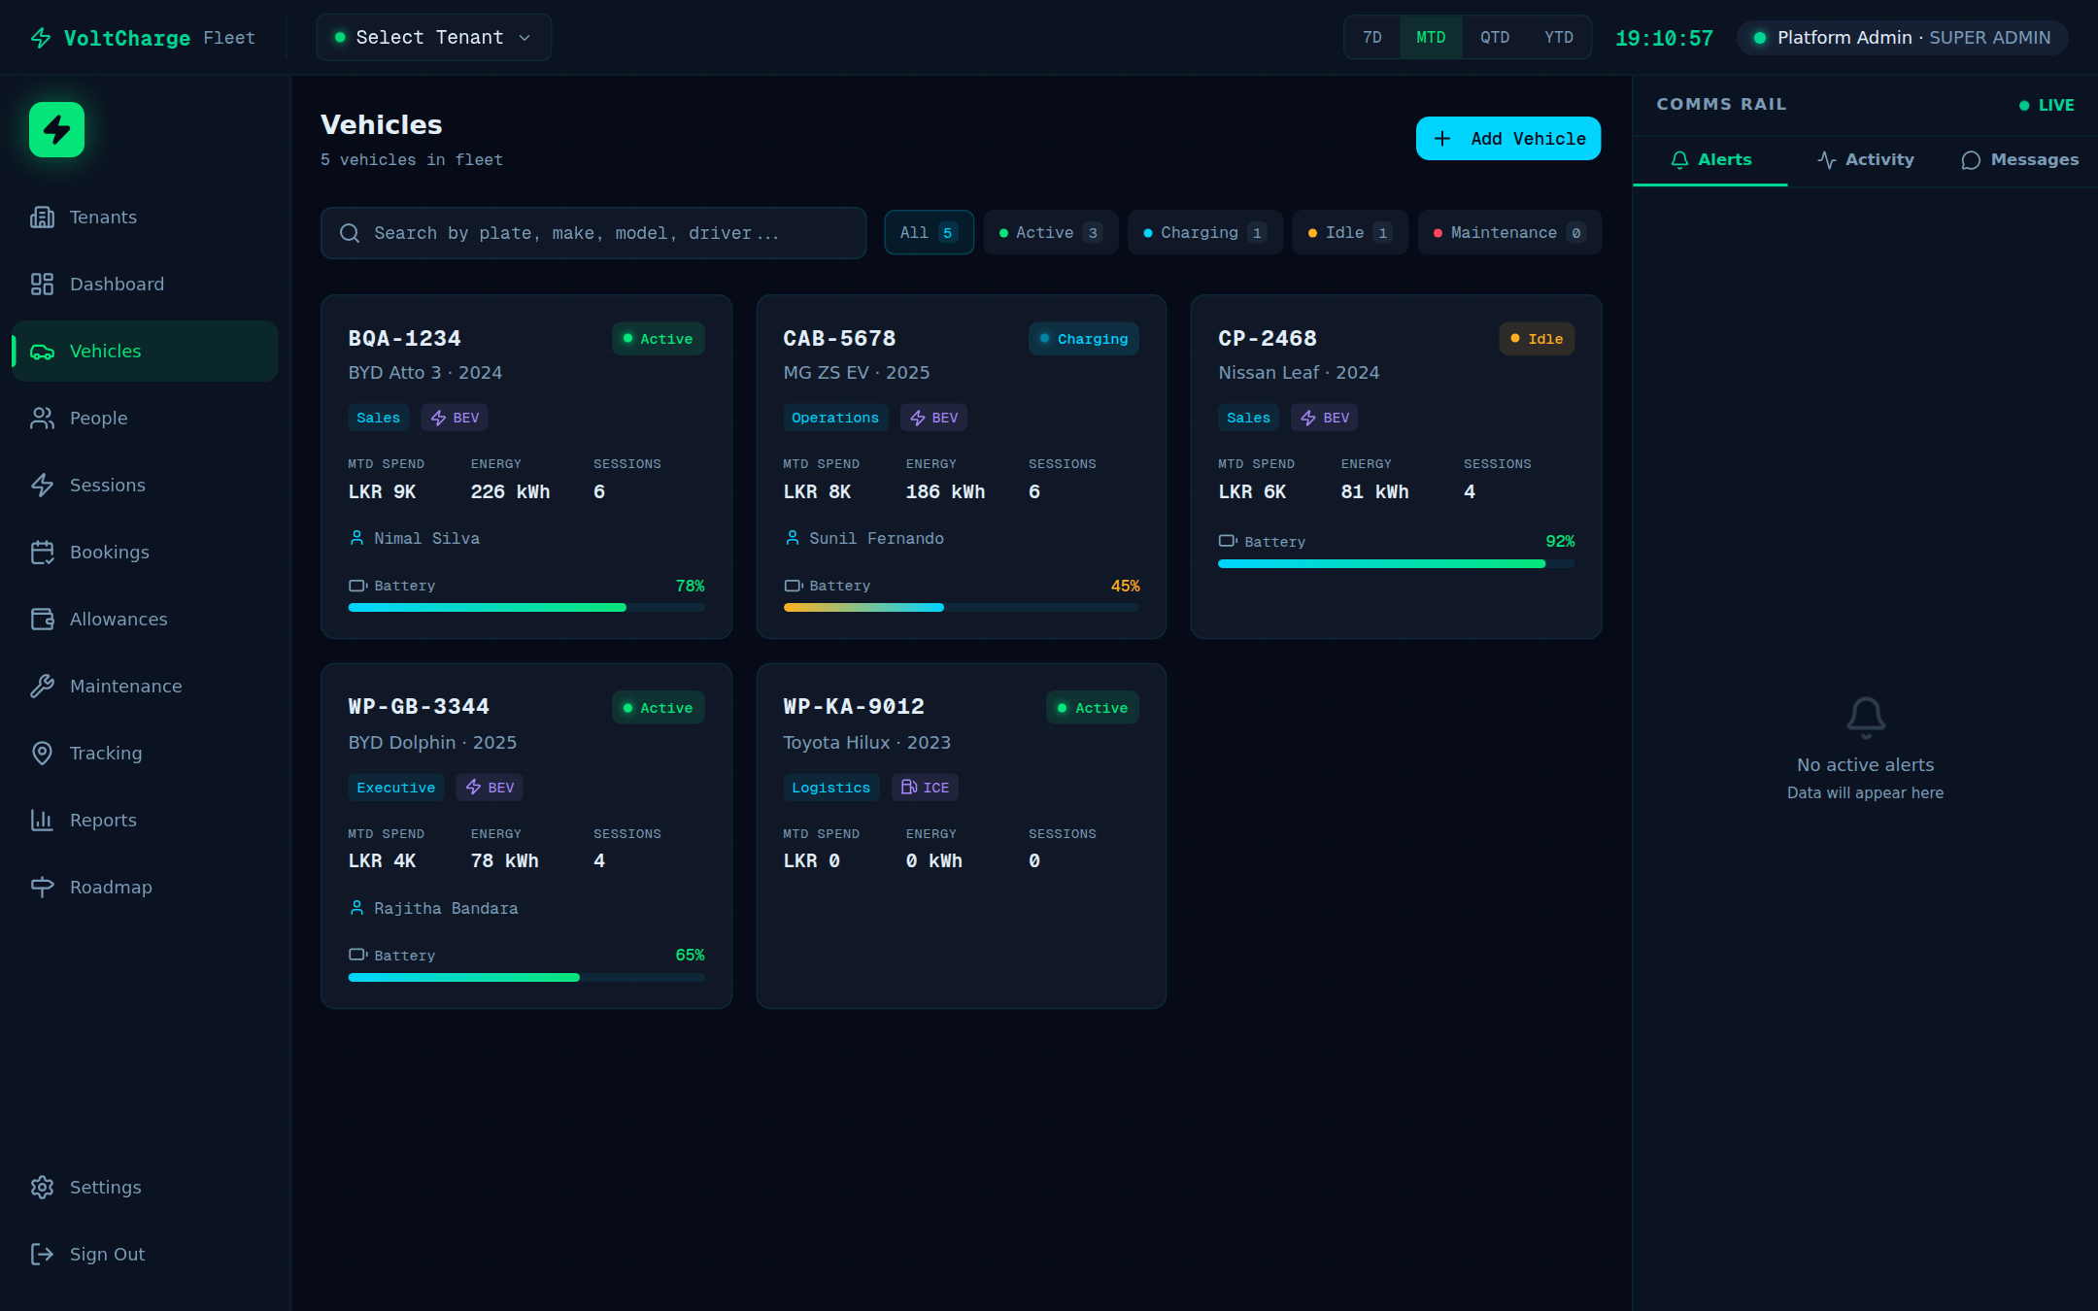Select the YTD time range
This screenshot has width=2098, height=1311.
[x=1558, y=37]
